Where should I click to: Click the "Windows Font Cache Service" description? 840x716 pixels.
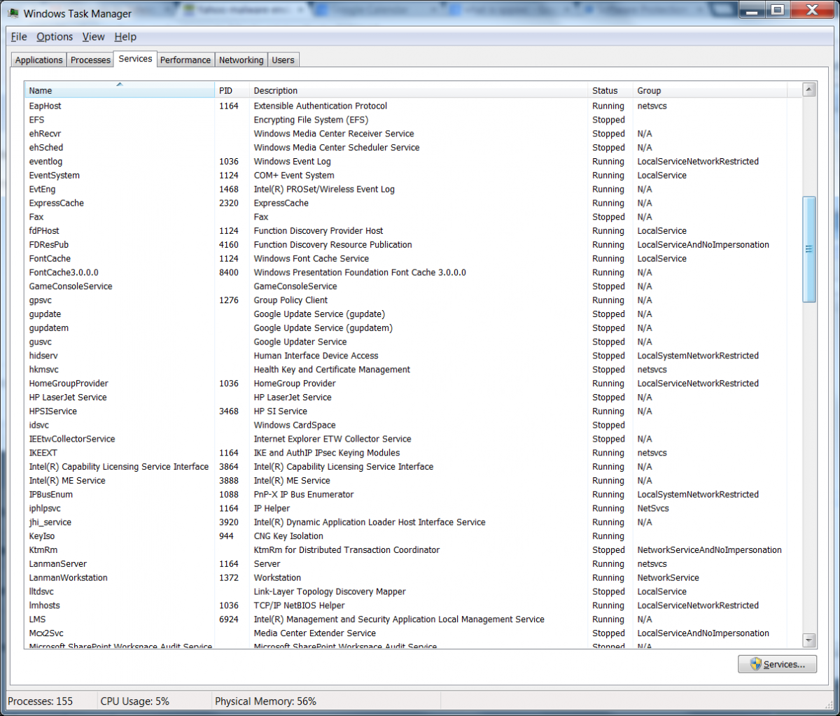[311, 258]
